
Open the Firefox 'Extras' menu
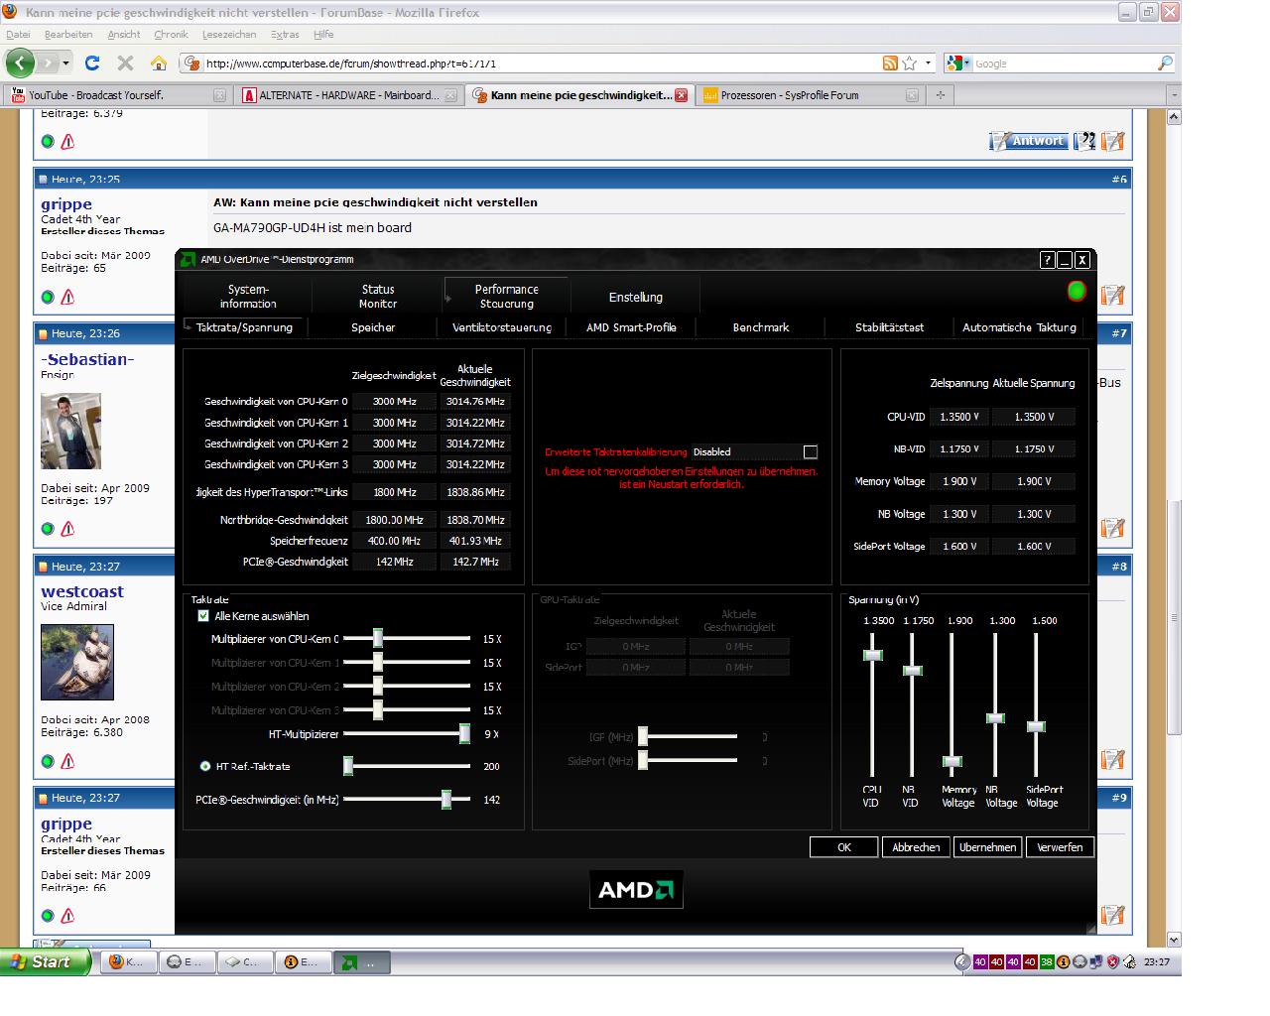pyautogui.click(x=285, y=34)
